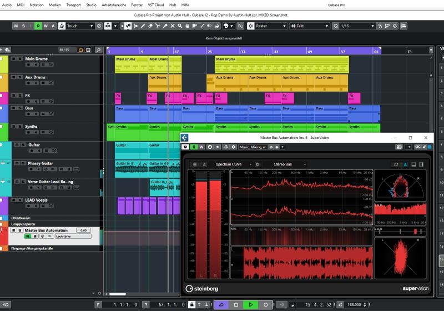
Task: Open the 1/16 quantize preset dropdown
Action: (355, 26)
